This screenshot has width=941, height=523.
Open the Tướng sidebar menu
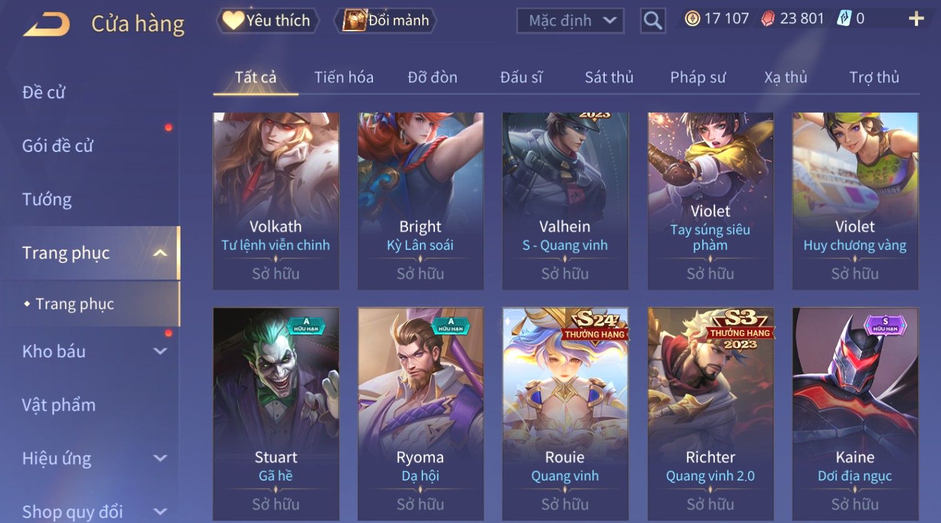click(47, 199)
